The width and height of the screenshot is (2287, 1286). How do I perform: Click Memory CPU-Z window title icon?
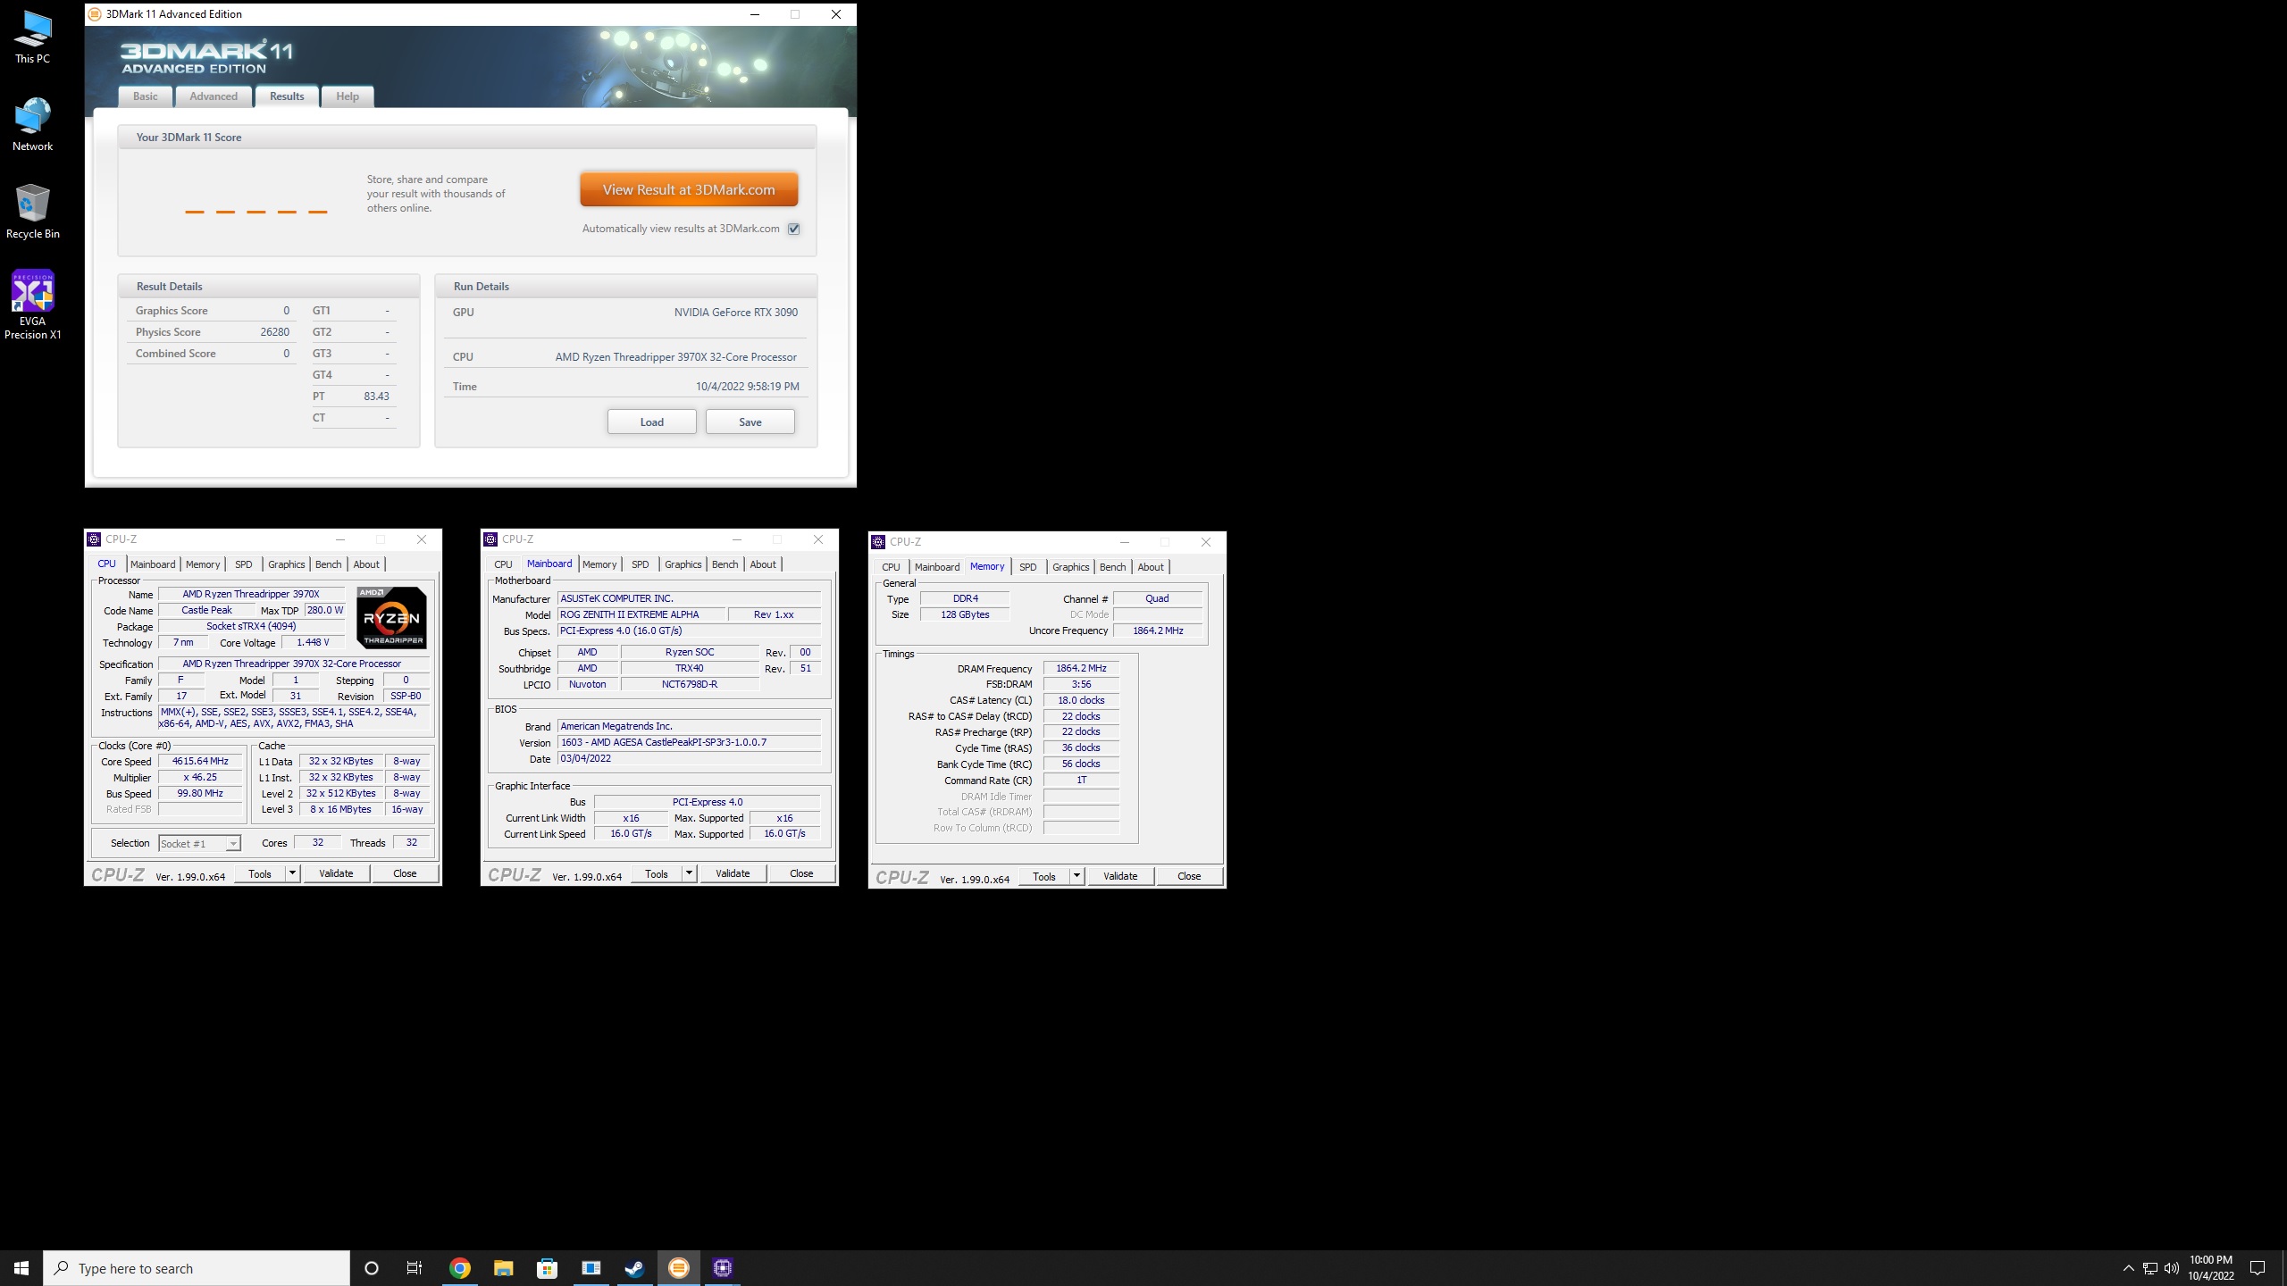coord(878,542)
